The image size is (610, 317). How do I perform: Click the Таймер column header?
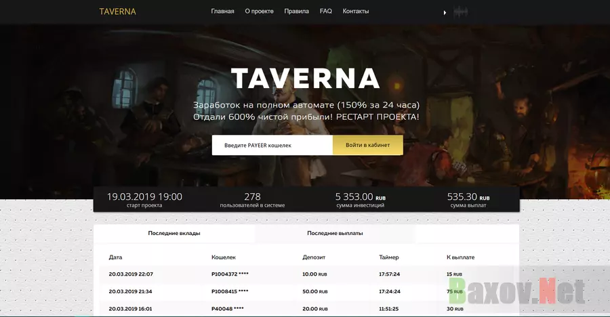[x=388, y=257]
